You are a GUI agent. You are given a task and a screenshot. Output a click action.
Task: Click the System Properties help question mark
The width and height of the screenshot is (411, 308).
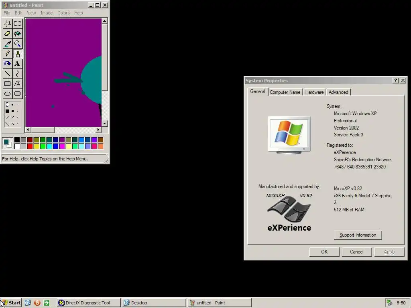coord(396,80)
